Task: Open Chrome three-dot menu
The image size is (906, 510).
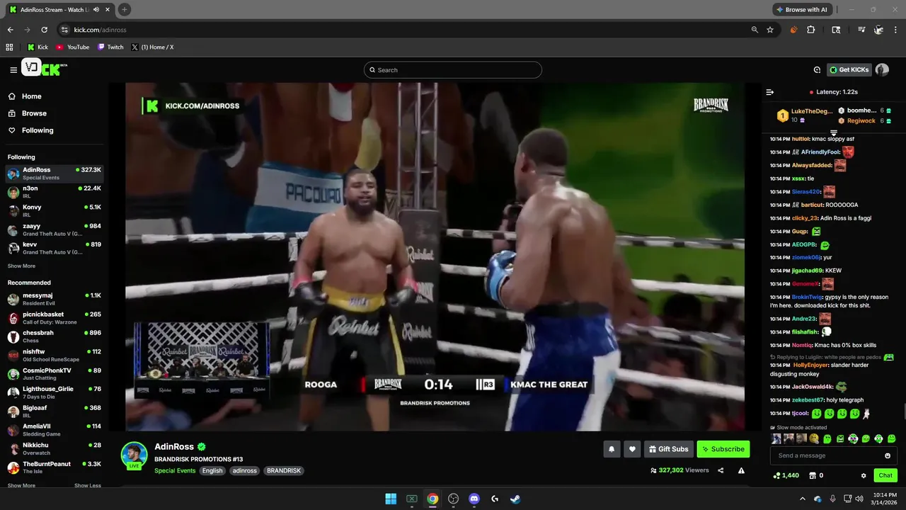Action: point(896,30)
